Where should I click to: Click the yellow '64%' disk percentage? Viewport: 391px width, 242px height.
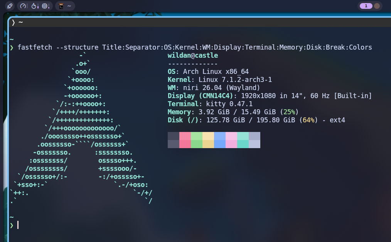pyautogui.click(x=308, y=120)
